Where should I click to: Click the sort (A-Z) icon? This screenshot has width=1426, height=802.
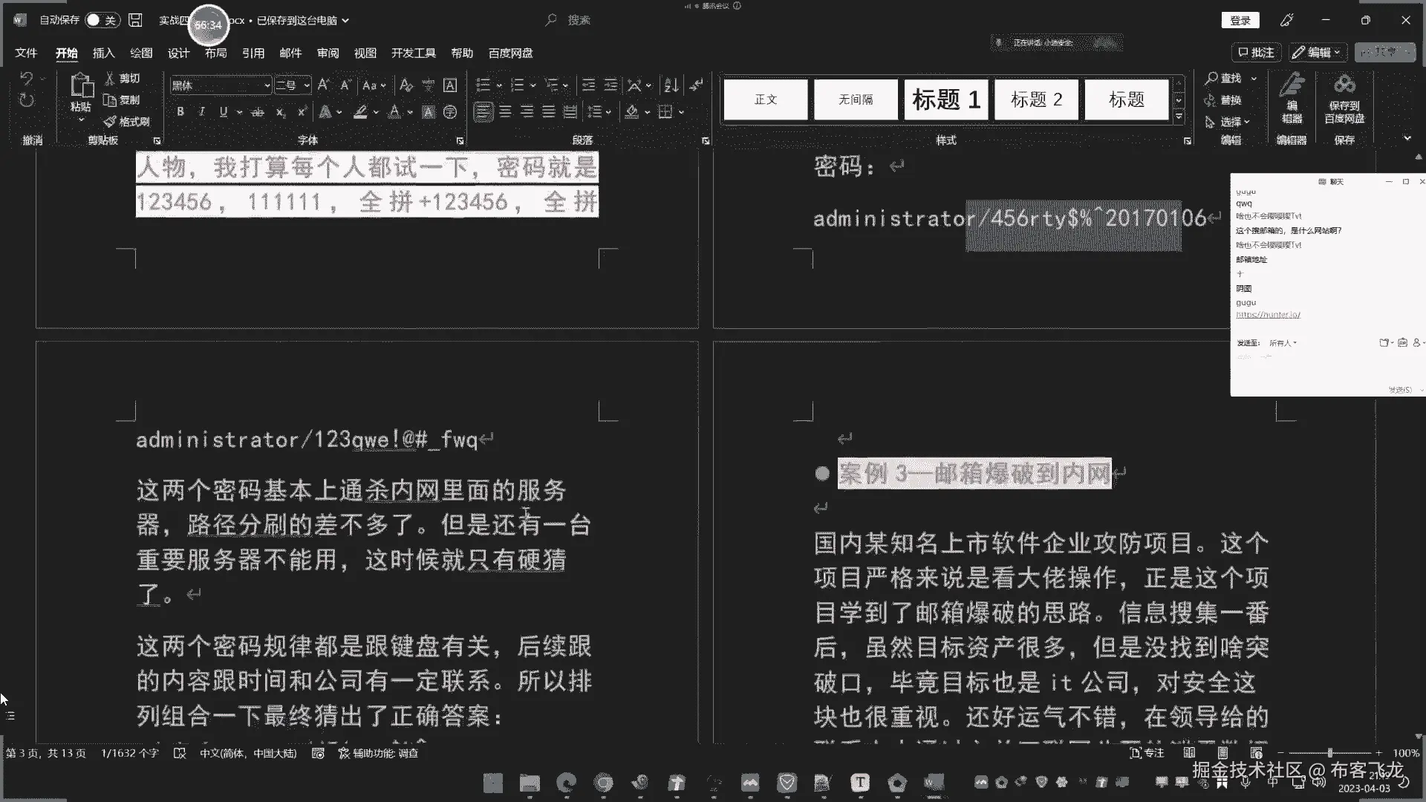tap(671, 85)
